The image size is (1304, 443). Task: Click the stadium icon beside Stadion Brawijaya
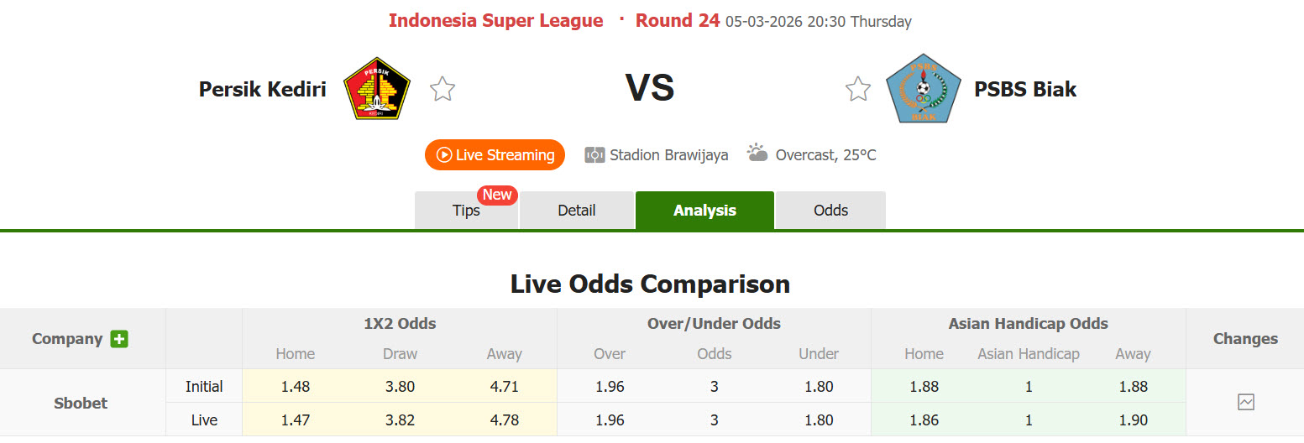pos(594,155)
